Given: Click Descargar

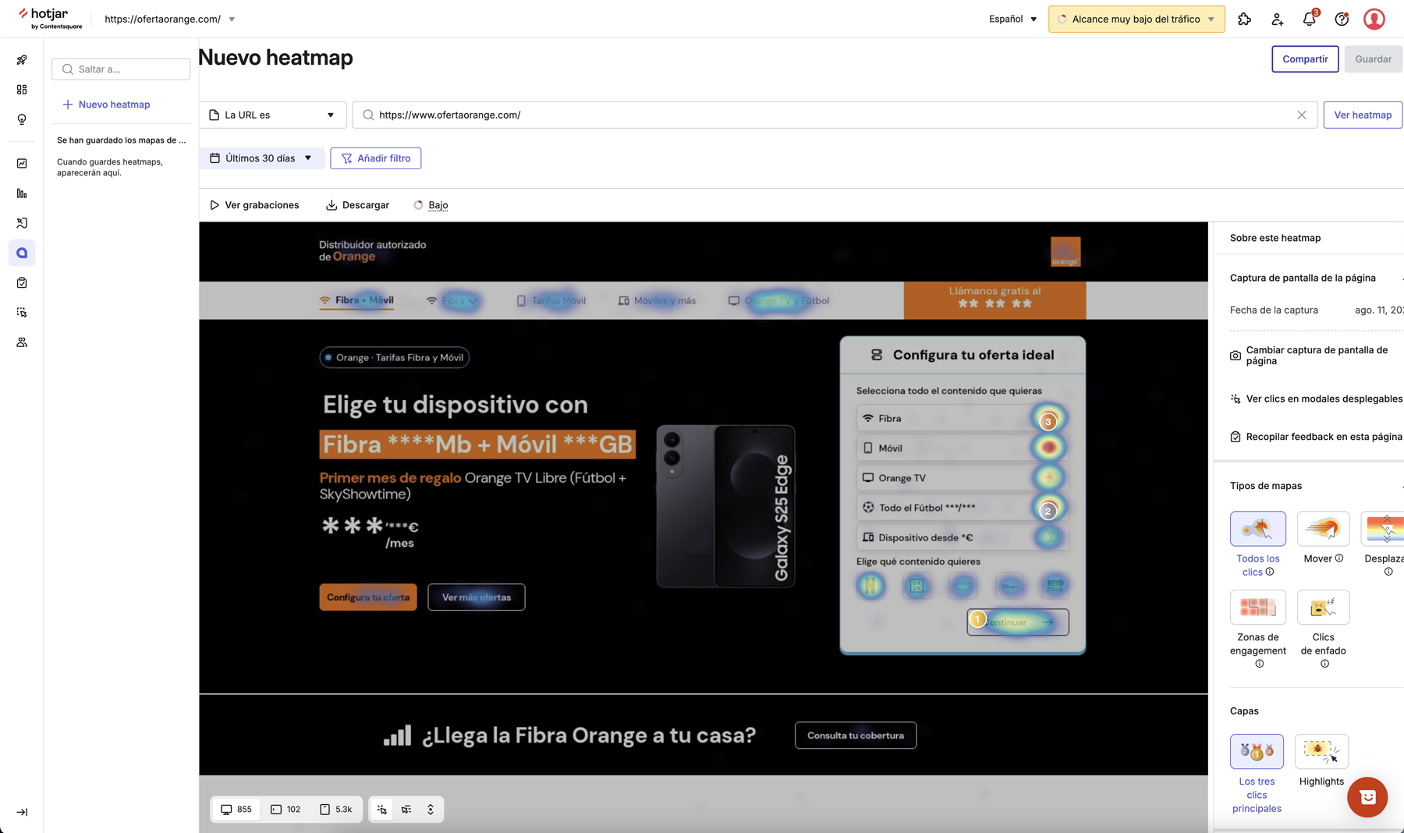Looking at the screenshot, I should coord(357,205).
